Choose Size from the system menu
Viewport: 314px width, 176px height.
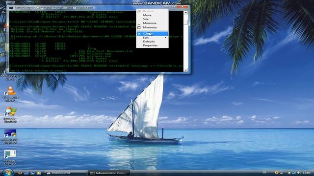tap(152, 19)
